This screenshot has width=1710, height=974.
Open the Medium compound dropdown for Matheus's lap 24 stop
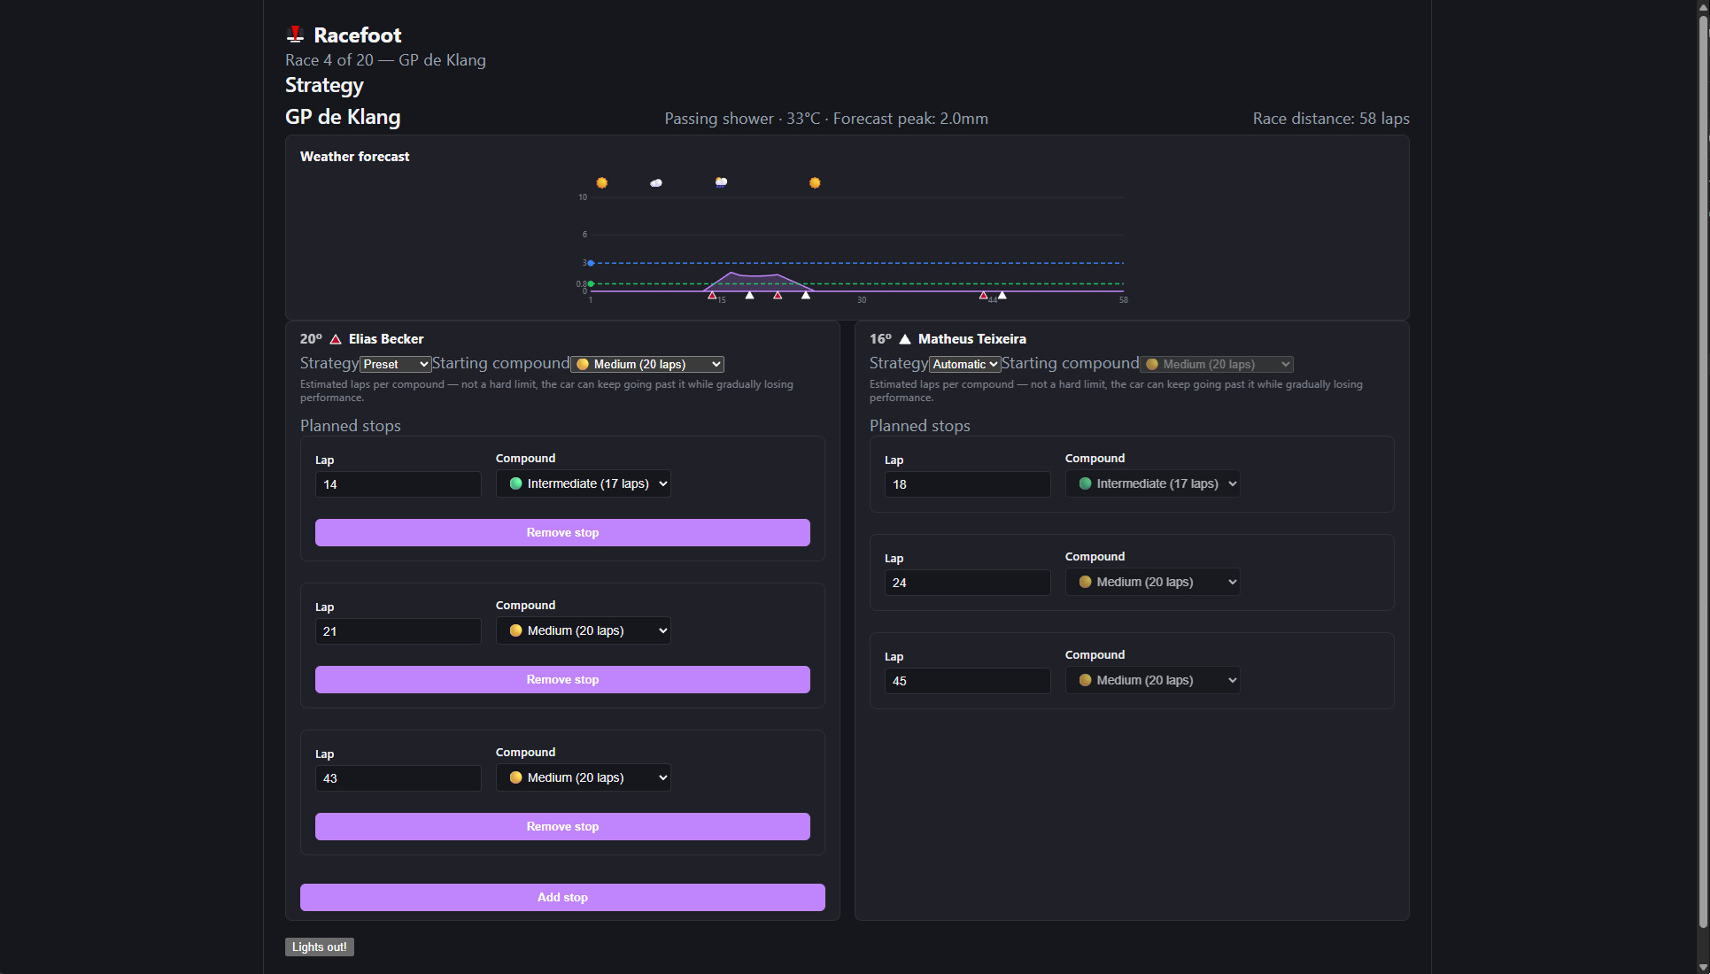click(x=1152, y=582)
